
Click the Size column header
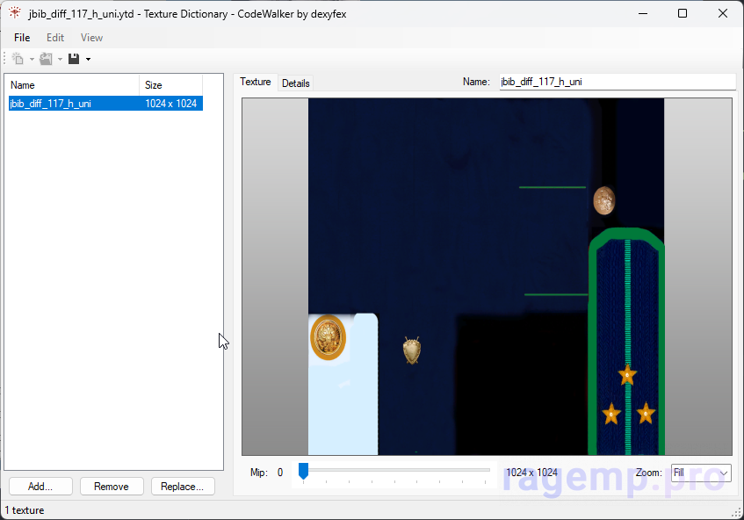(x=170, y=85)
